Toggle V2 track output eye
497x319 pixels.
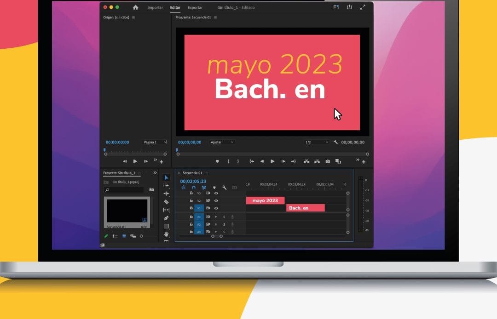click(216, 201)
